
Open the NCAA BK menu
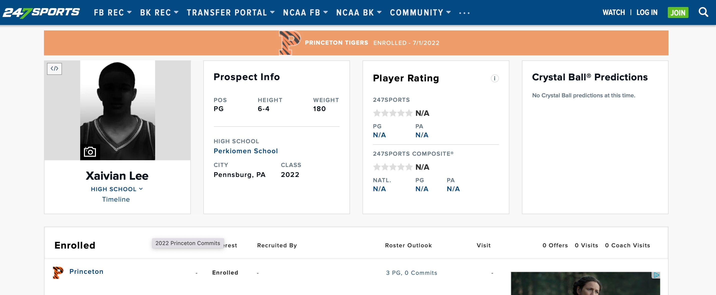(358, 12)
